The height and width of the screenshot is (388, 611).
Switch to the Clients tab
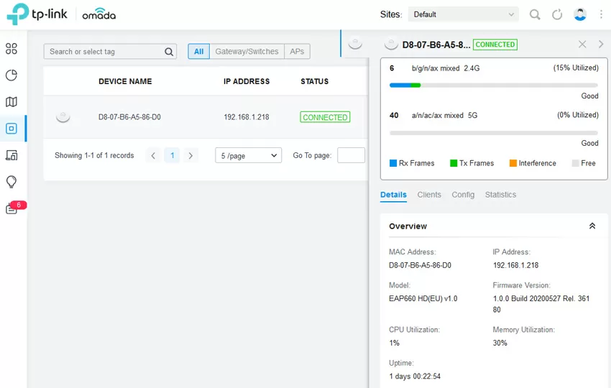point(429,195)
